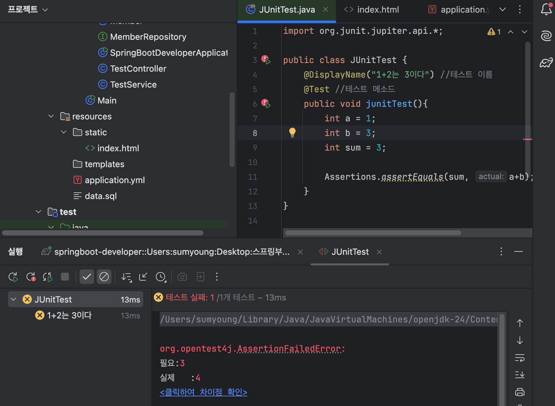This screenshot has width=555, height=406.
Task: Select failed test '1+2는 3이다'
Action: (x=76, y=315)
